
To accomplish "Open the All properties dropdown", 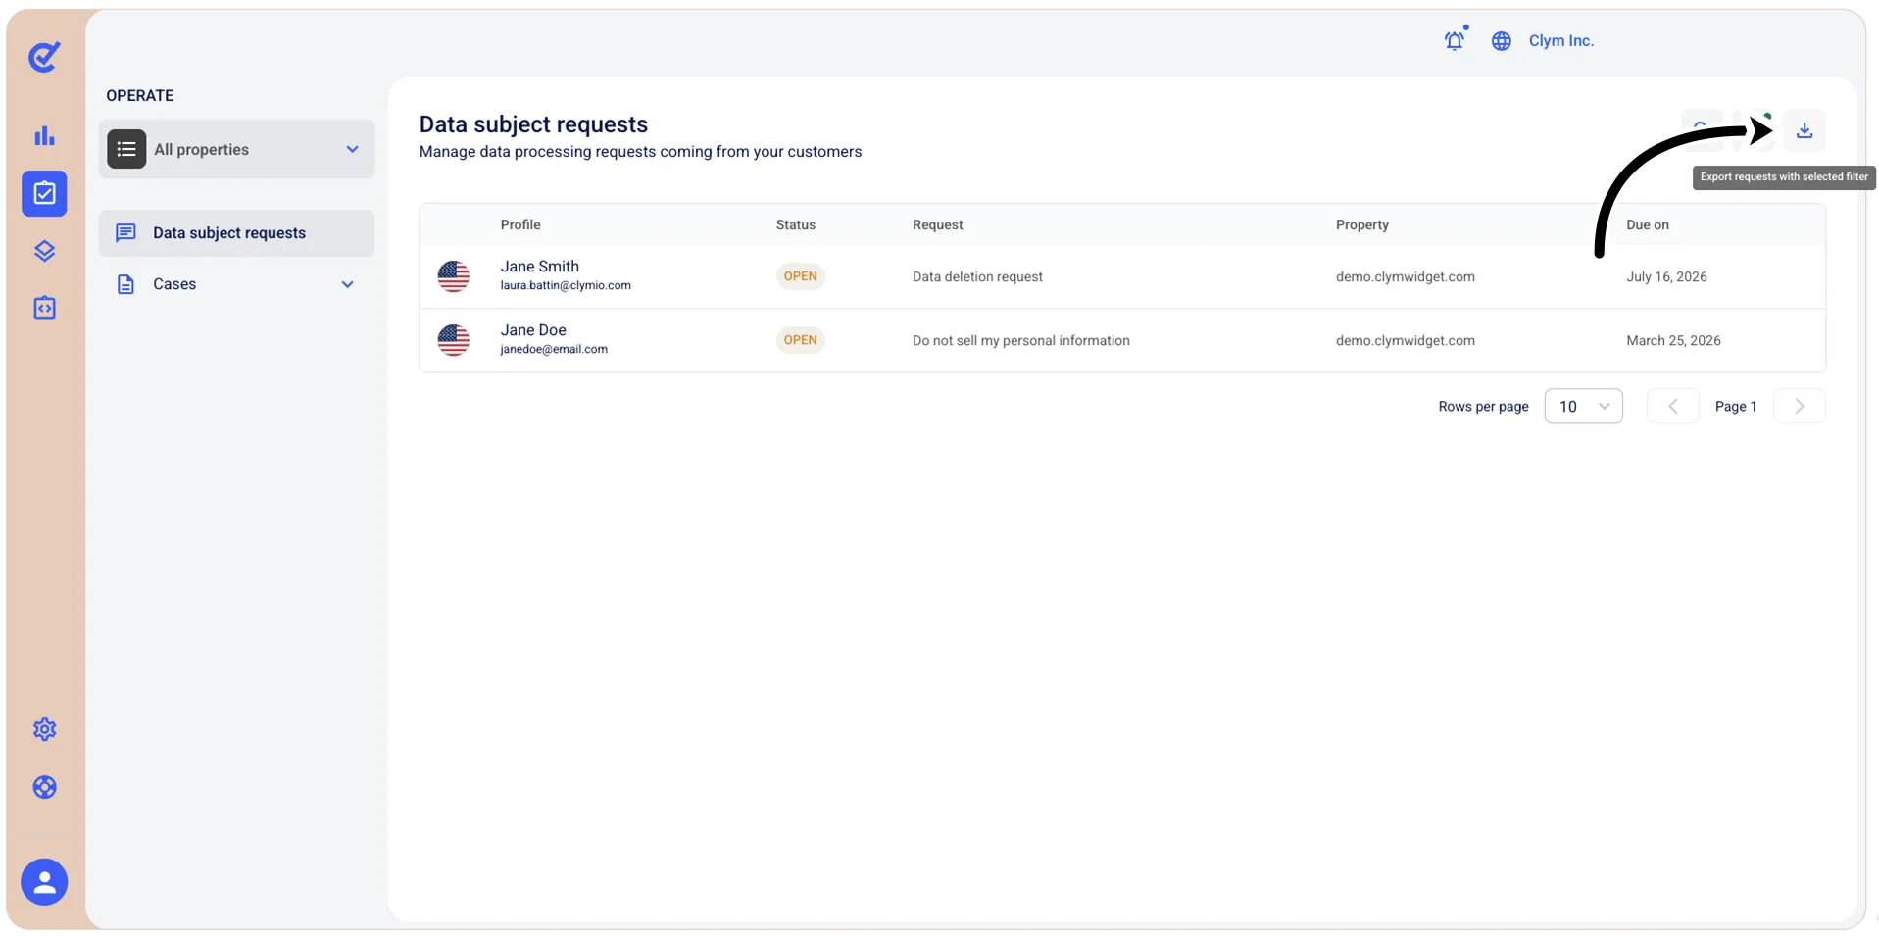I will pos(236,149).
